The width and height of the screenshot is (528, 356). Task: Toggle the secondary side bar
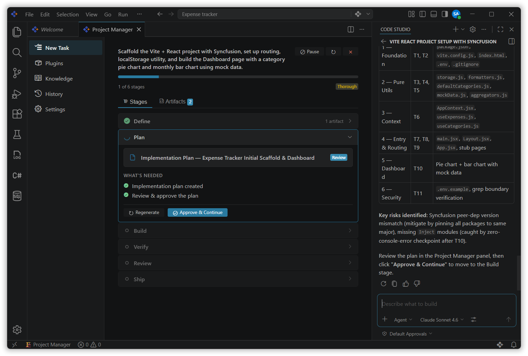(x=445, y=14)
